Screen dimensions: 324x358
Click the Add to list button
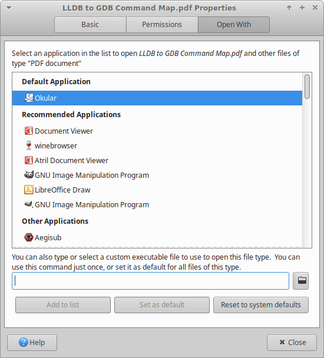click(63, 305)
